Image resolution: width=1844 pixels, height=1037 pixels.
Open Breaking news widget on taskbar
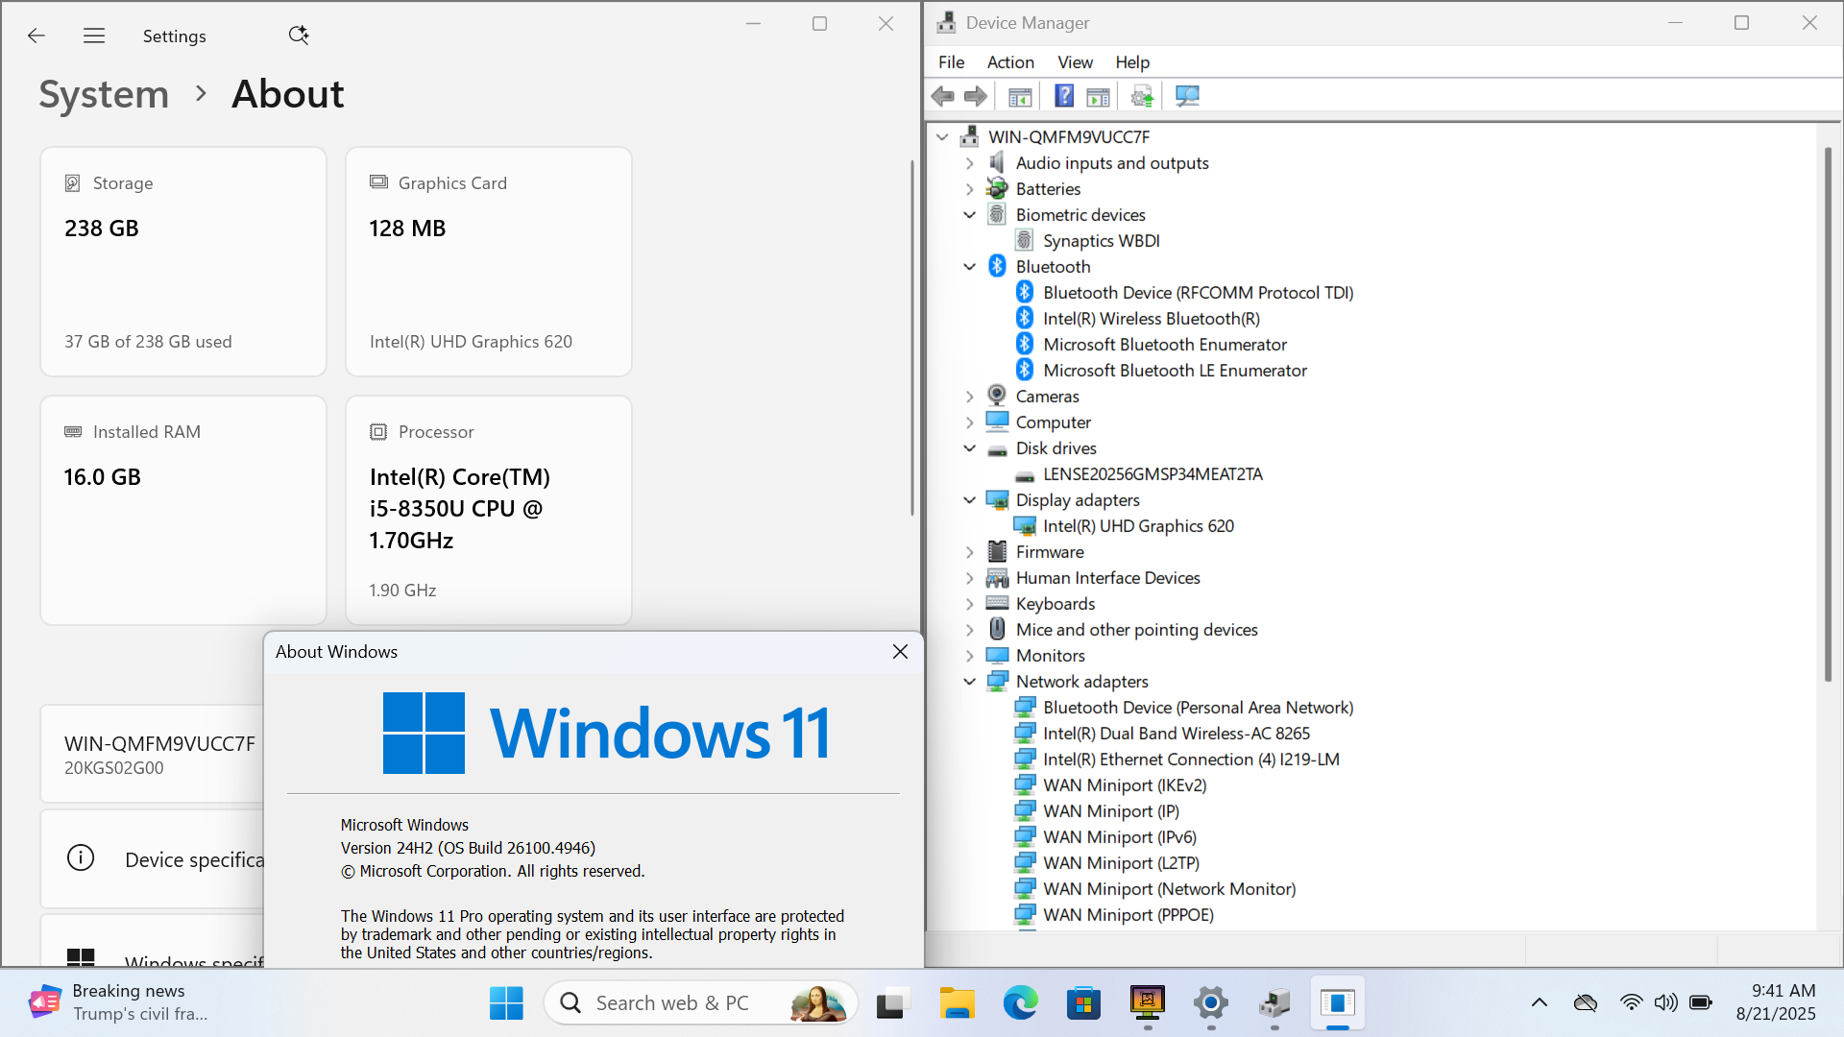coord(120,1002)
